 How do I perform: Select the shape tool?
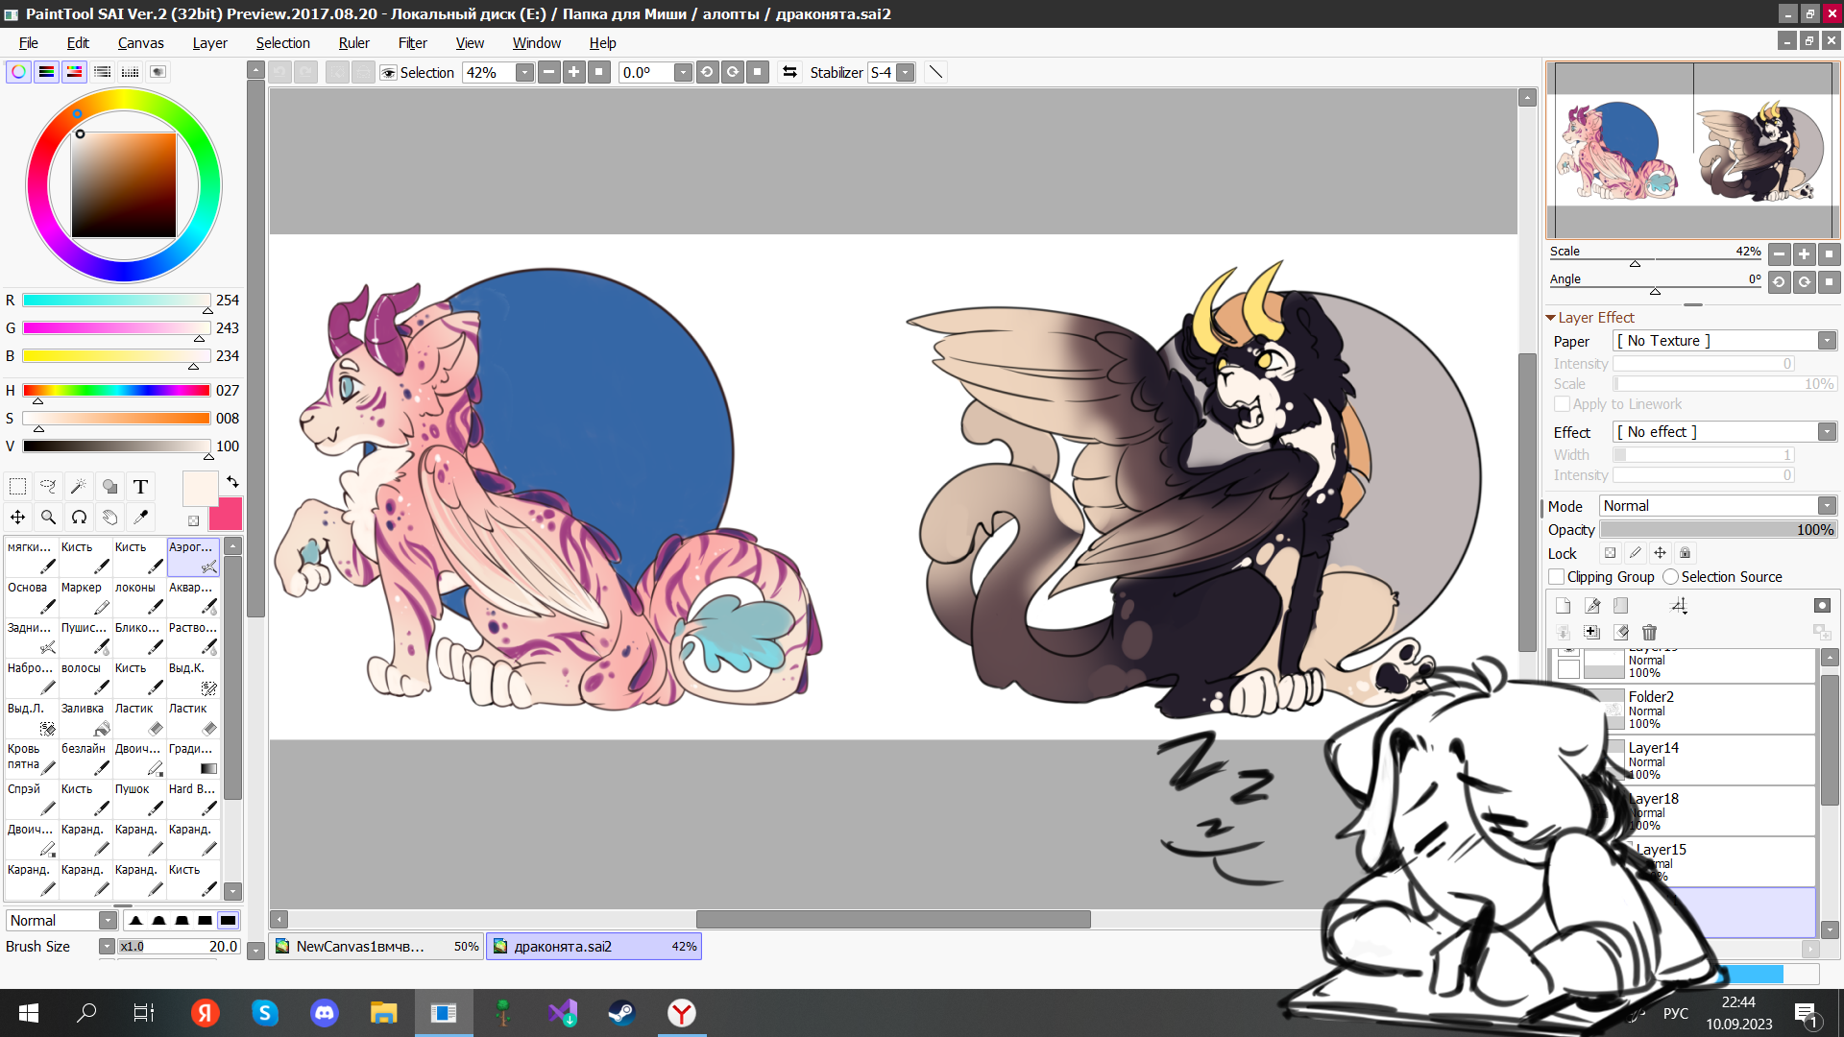pyautogui.click(x=109, y=487)
